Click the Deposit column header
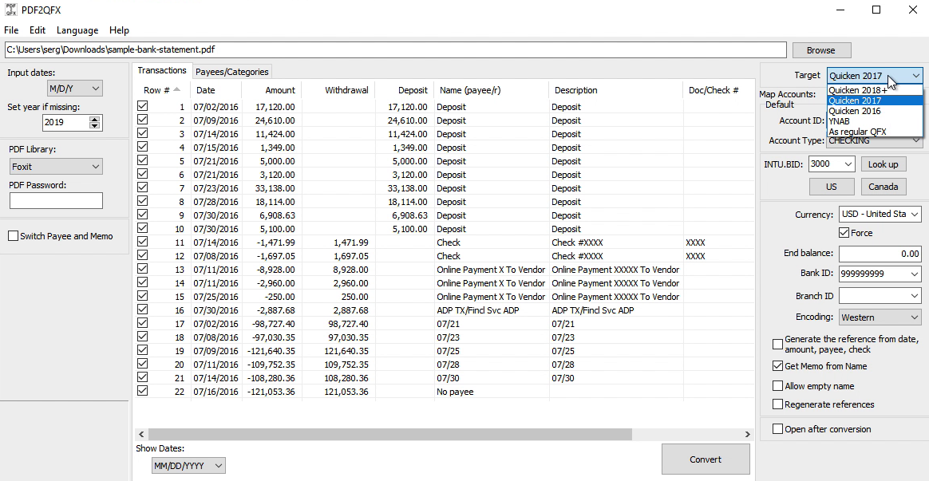Image resolution: width=929 pixels, height=481 pixels. point(405,90)
